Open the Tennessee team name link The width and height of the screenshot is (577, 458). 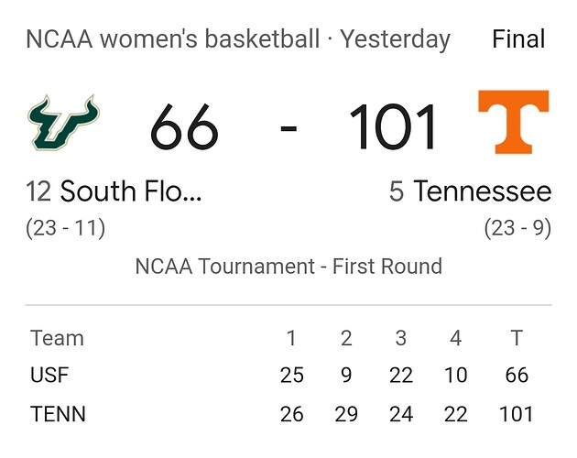click(x=471, y=192)
